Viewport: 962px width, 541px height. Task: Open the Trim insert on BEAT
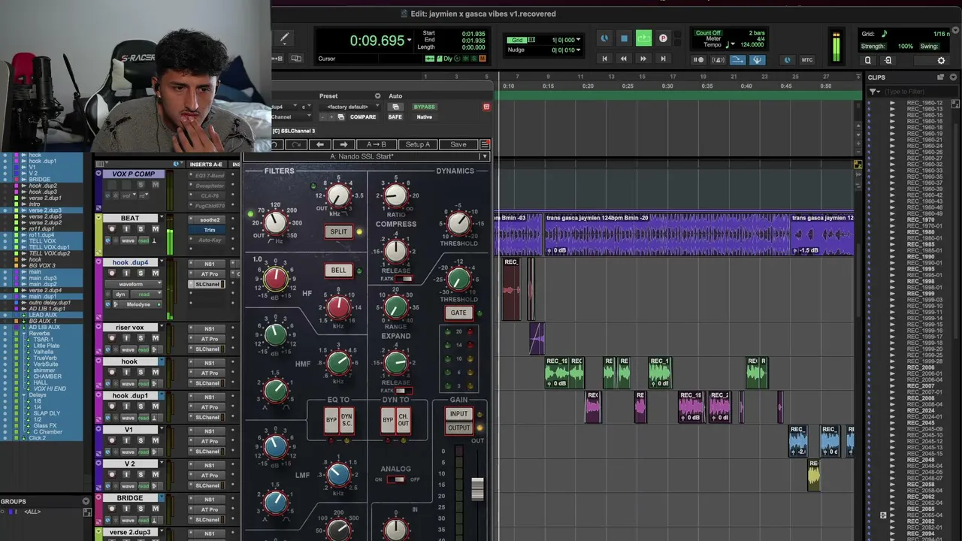[x=210, y=230]
